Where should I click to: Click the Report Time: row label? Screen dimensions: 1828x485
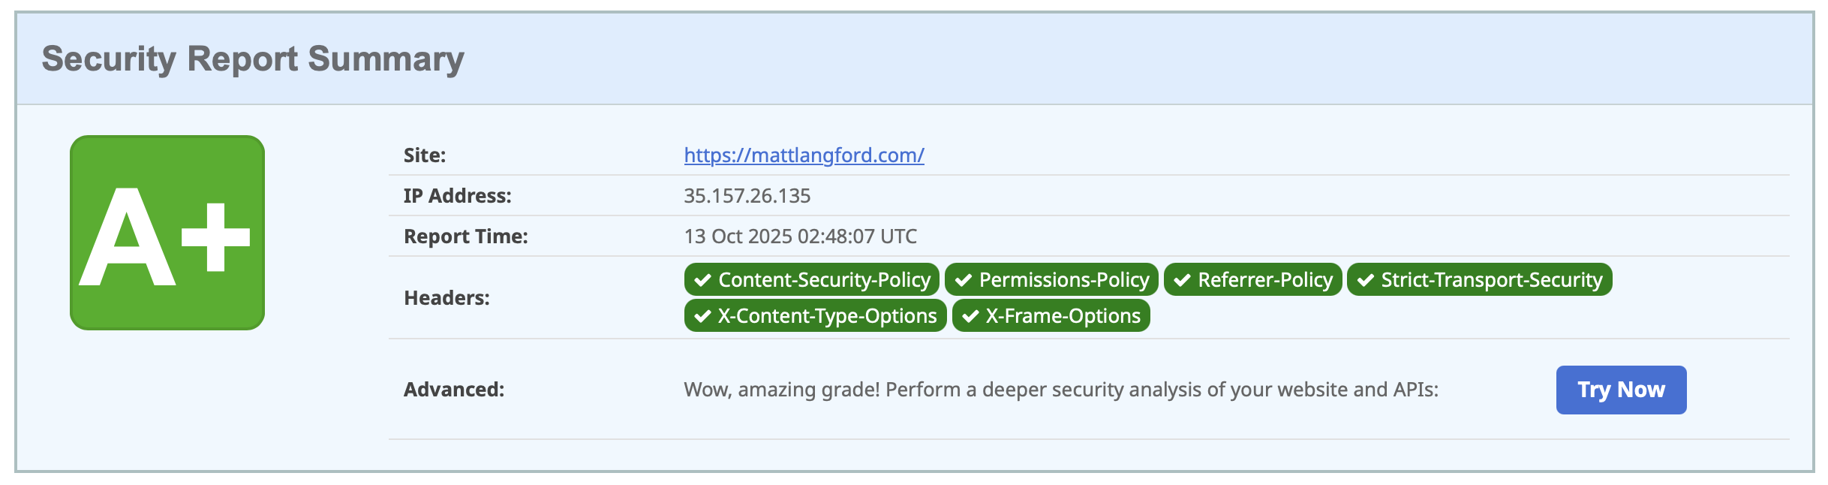(x=465, y=236)
